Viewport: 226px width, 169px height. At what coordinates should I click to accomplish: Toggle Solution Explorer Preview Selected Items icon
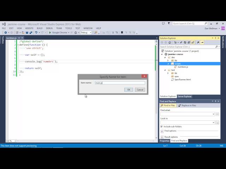click(202, 42)
